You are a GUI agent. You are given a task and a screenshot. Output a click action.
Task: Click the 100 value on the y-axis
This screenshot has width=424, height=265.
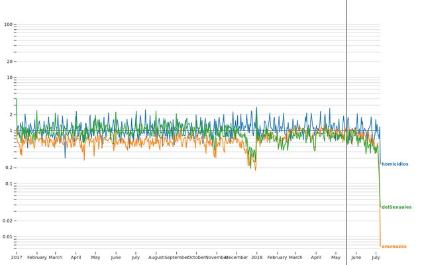[x=9, y=25]
